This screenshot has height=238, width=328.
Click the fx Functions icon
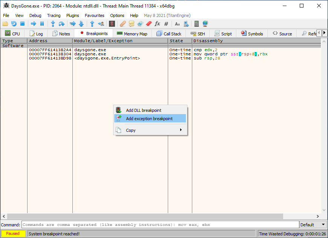click(157, 23)
